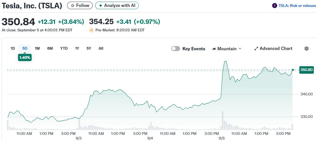Click the Pre-Market 8:20:02 AM EDT text
Image resolution: width=316 pixels, height=141 pixels.
tap(120, 30)
